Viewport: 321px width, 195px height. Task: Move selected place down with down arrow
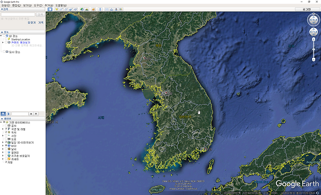coord(36,114)
